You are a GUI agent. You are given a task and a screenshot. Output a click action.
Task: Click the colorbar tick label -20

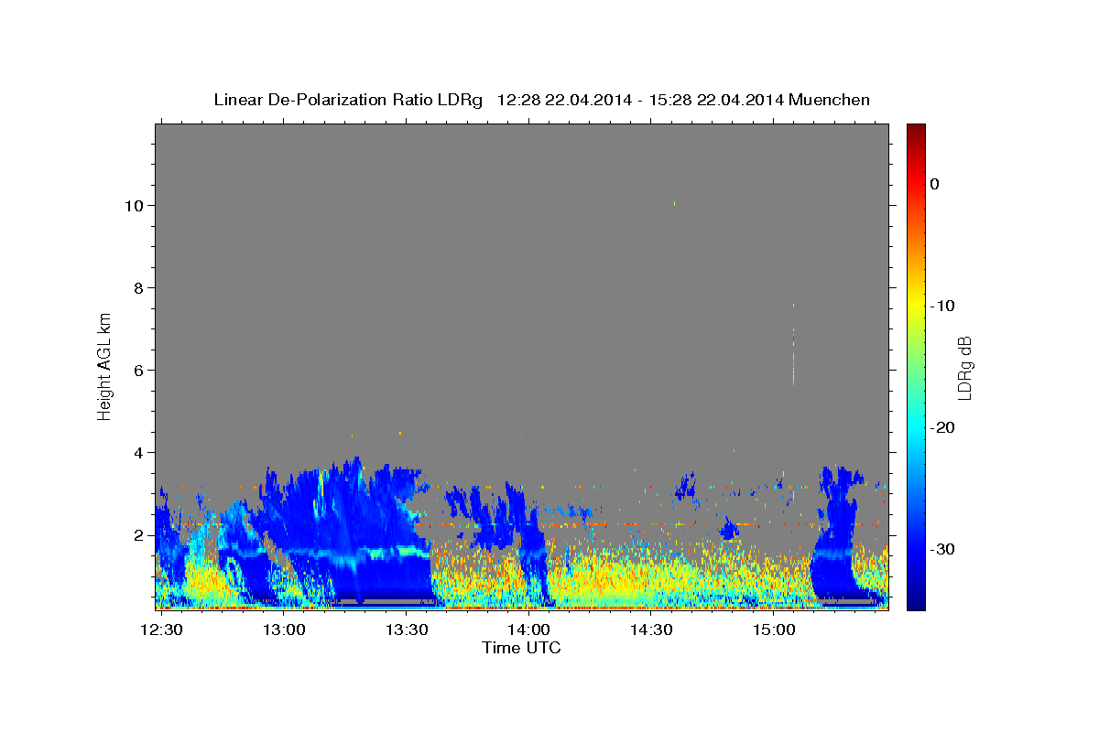click(942, 427)
